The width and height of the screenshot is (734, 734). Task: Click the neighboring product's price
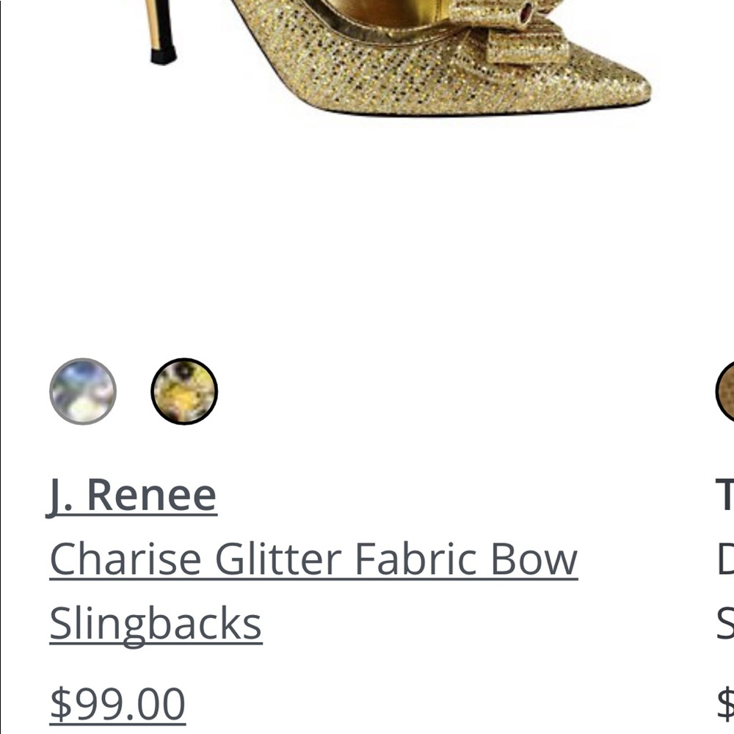(725, 701)
